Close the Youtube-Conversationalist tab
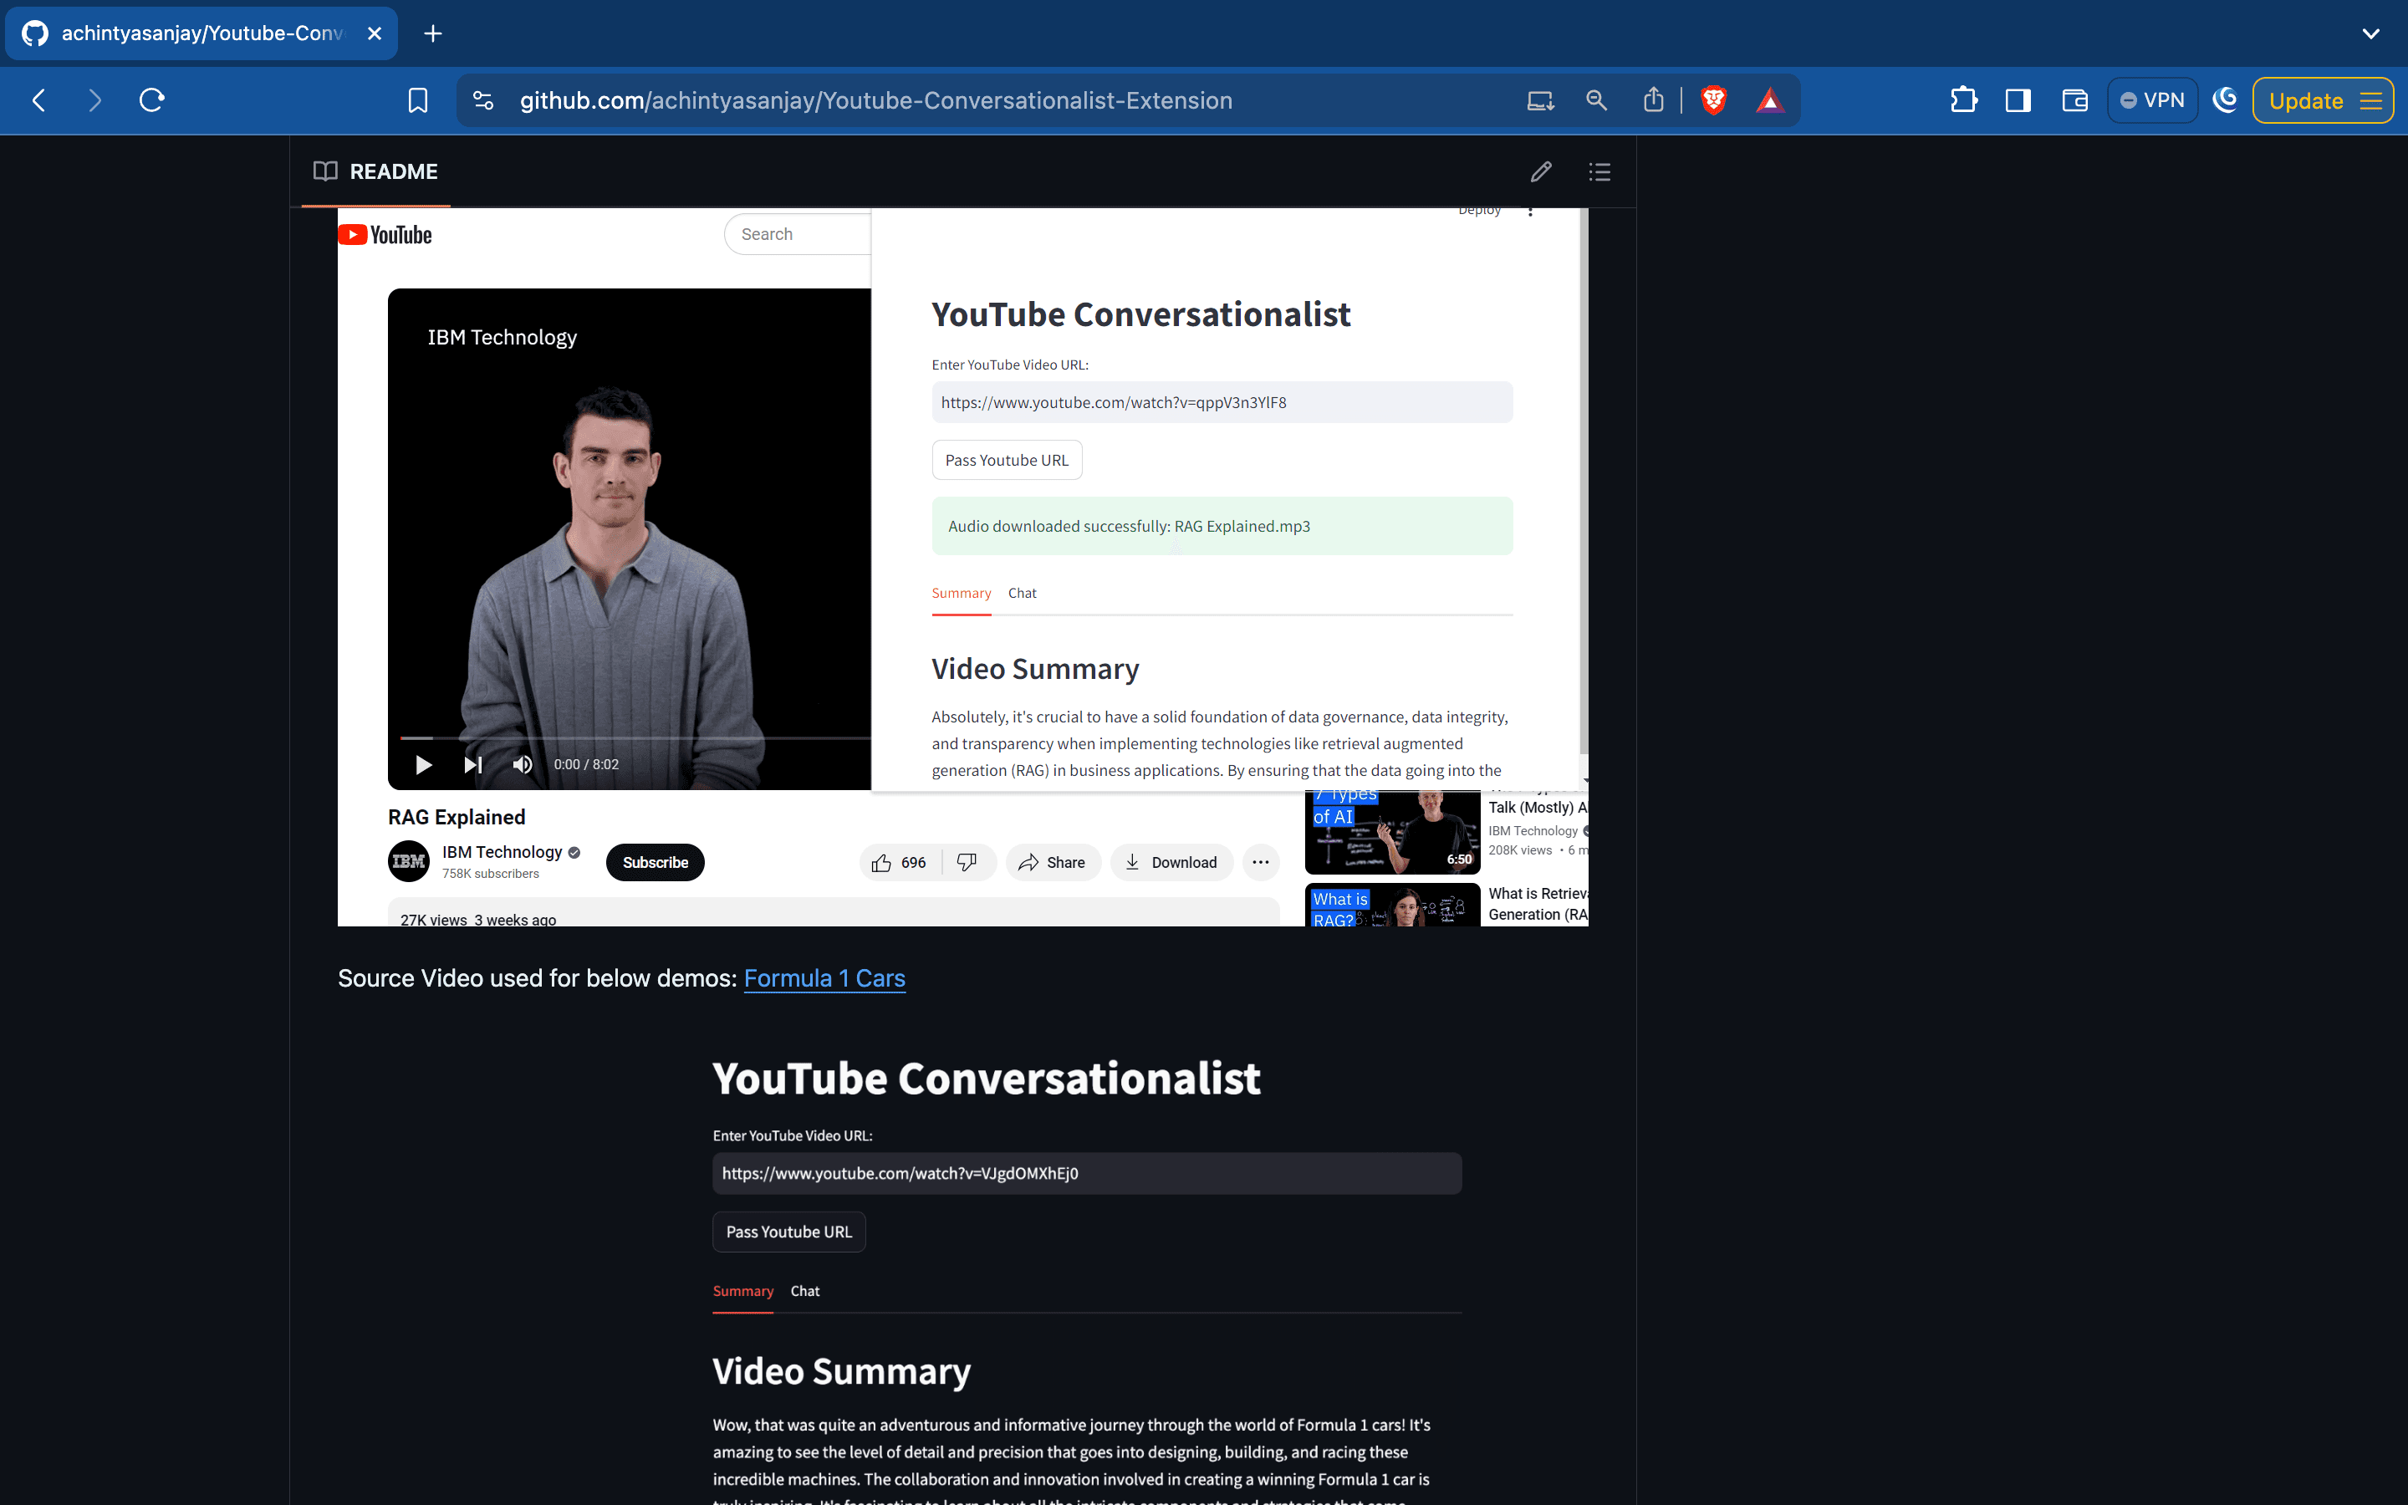 375,33
